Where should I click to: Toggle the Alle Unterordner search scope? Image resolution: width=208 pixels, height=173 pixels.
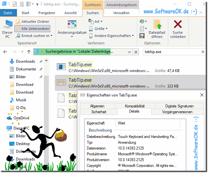pyautogui.click(x=32, y=29)
